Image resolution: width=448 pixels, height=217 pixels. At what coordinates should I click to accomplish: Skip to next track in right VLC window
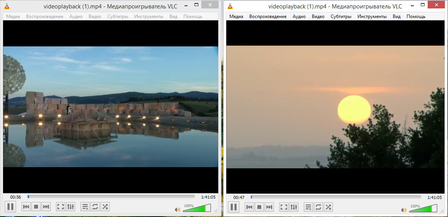click(269, 207)
